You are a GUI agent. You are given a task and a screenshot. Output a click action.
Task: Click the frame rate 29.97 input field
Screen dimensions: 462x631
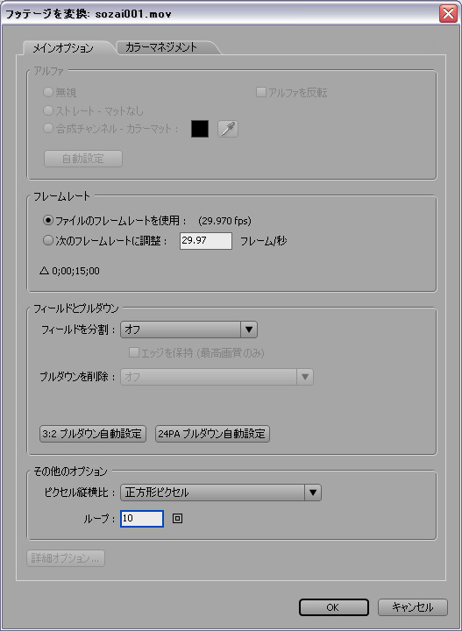click(x=206, y=241)
